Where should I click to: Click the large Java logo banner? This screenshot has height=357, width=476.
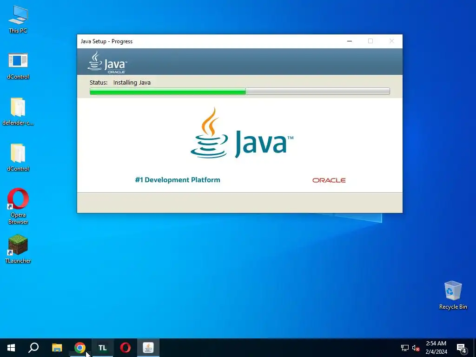[x=242, y=132]
